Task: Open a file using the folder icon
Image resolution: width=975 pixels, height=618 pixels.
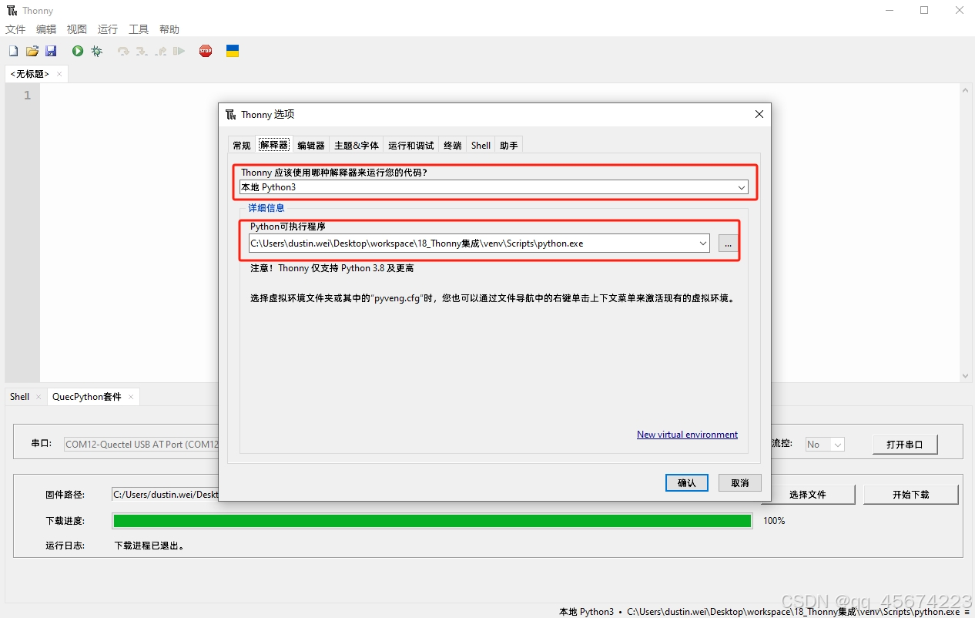Action: click(x=32, y=51)
